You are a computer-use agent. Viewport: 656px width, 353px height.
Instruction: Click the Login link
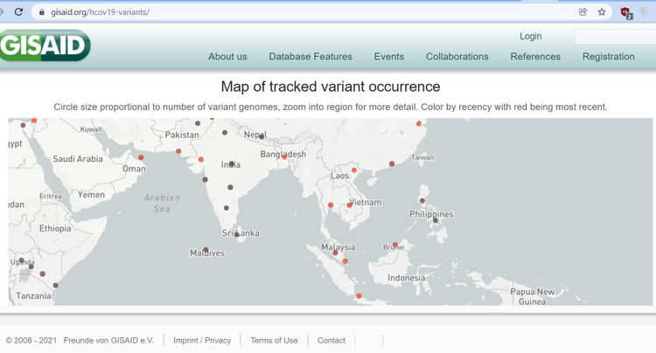click(x=530, y=37)
